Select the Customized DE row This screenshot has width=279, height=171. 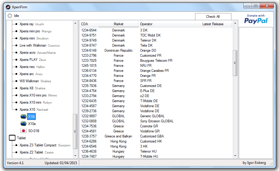pos(156,86)
